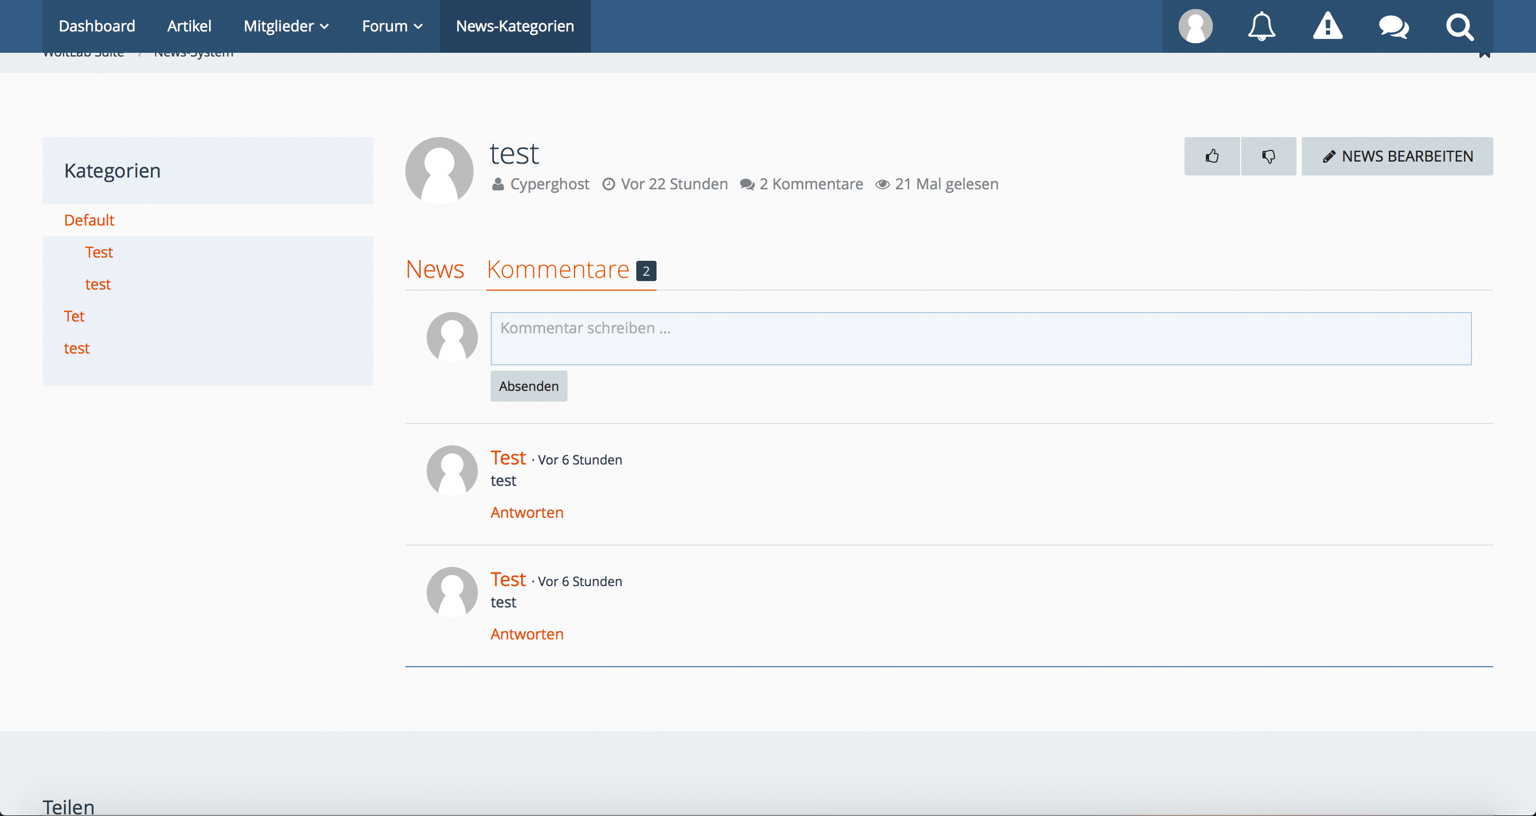The height and width of the screenshot is (816, 1536).
Task: Expand the Mitglieder dropdown menu
Action: (x=286, y=26)
